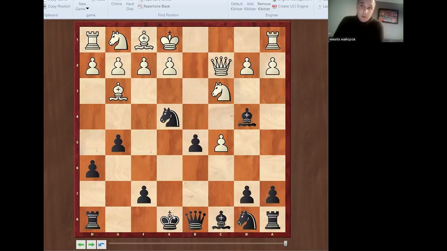This screenshot has width=447, height=251.
Task: Open the New Game dropdown
Action: pyautogui.click(x=82, y=6)
